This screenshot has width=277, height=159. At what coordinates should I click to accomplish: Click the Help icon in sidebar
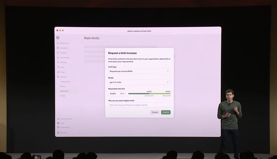58,123
